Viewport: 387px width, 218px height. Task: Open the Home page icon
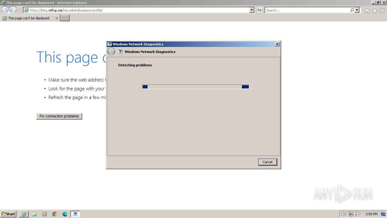coord(367,11)
